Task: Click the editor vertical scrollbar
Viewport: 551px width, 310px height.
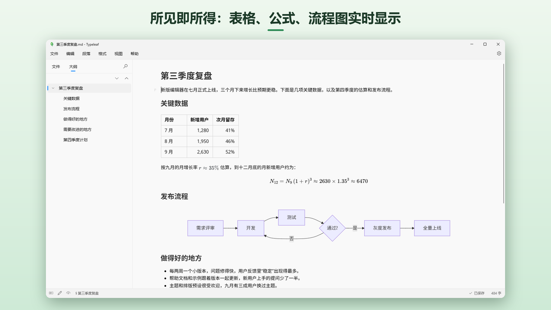Action: point(503,133)
